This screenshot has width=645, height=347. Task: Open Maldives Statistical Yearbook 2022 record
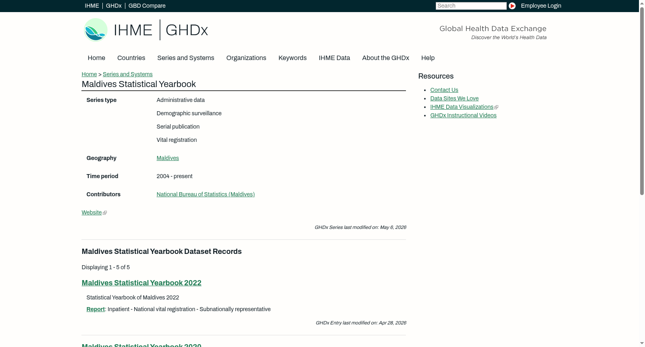(141, 283)
